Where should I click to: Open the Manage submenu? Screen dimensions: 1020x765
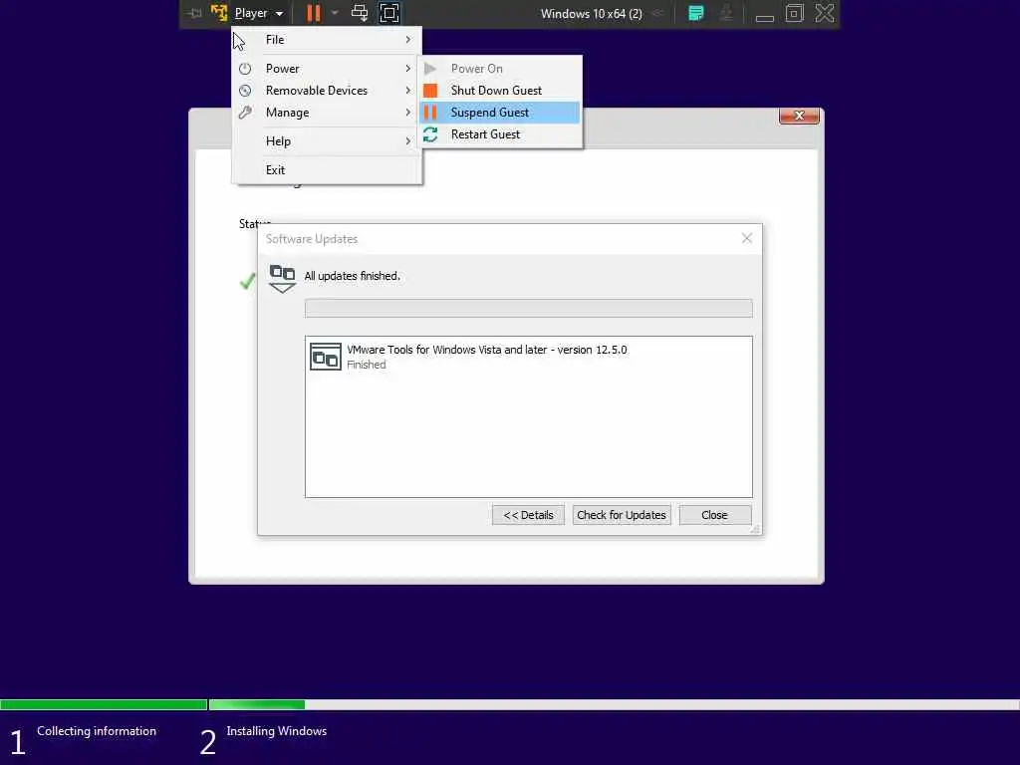(327, 113)
